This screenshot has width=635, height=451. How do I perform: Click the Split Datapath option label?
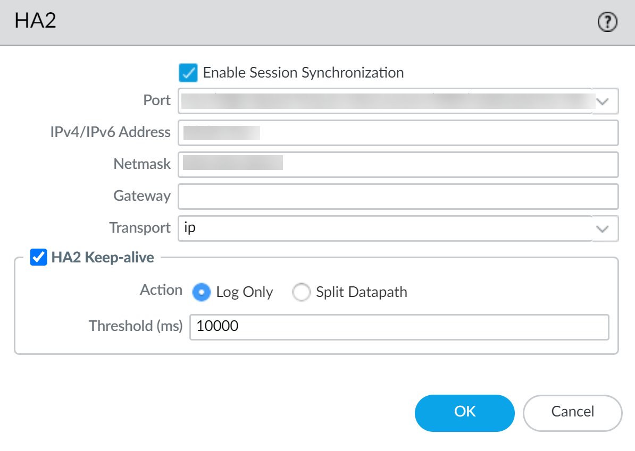click(362, 292)
